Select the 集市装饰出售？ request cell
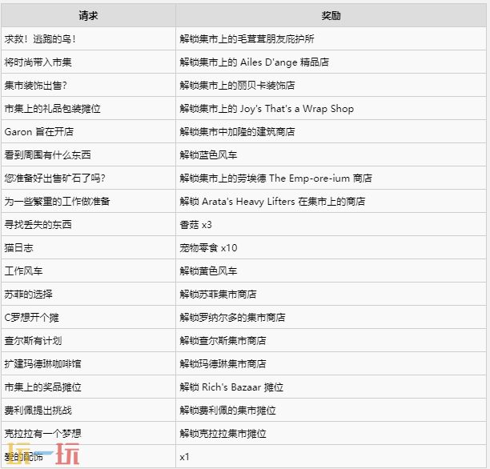490x469 pixels. tap(35, 85)
